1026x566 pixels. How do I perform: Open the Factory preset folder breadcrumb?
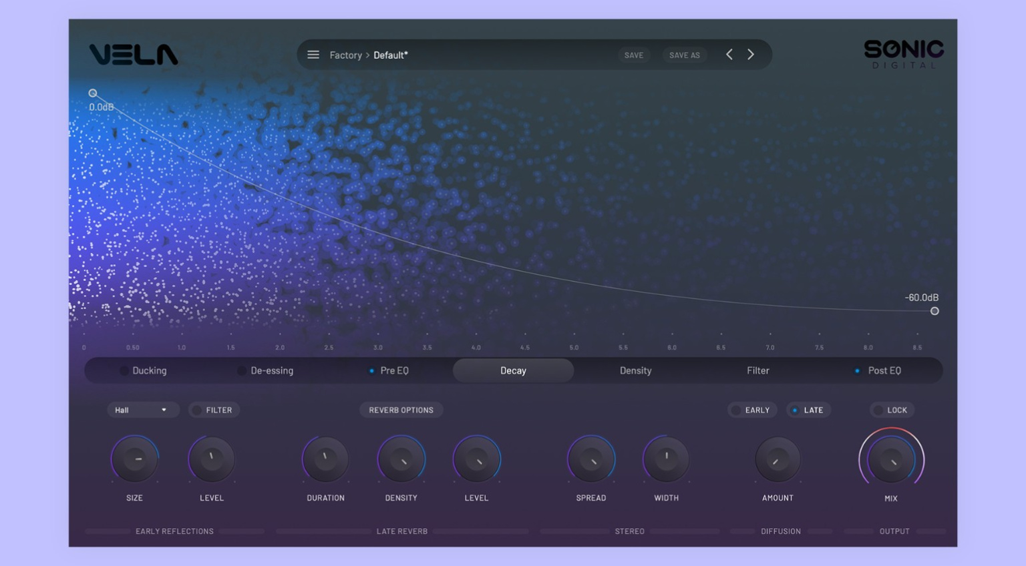345,55
